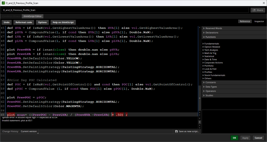
Task: Collapse the Functions section
Action: click(211, 37)
